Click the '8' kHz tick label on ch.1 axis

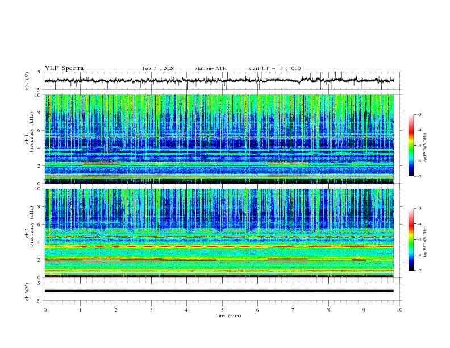pos(40,113)
